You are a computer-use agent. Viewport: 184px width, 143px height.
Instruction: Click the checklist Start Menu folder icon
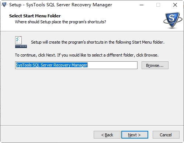click(21, 42)
